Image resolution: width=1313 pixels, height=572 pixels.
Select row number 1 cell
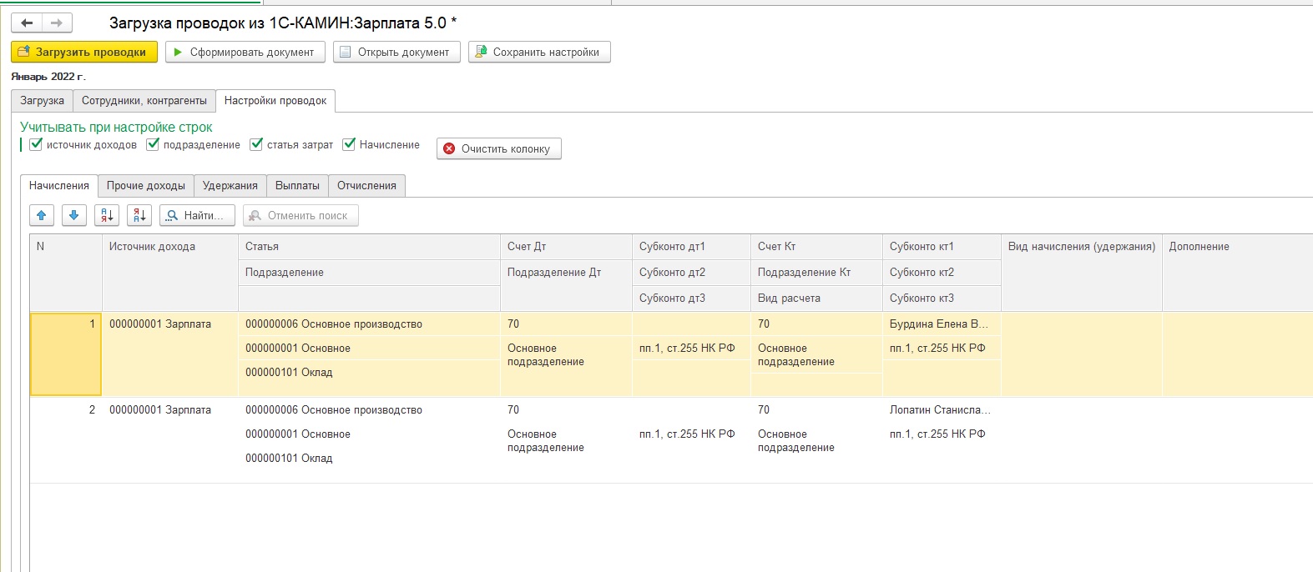66,354
